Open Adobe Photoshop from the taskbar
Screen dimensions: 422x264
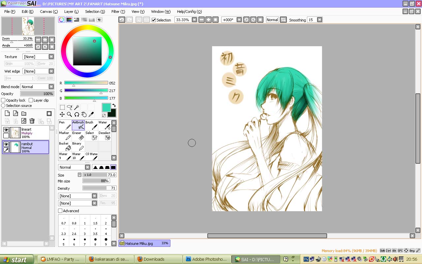(206, 259)
